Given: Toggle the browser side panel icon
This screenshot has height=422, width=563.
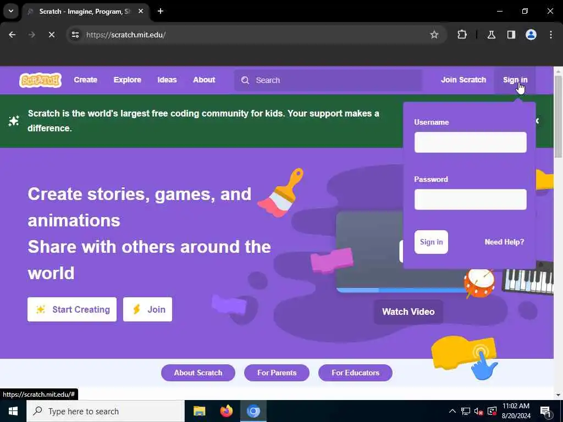Looking at the screenshot, I should click(x=511, y=35).
